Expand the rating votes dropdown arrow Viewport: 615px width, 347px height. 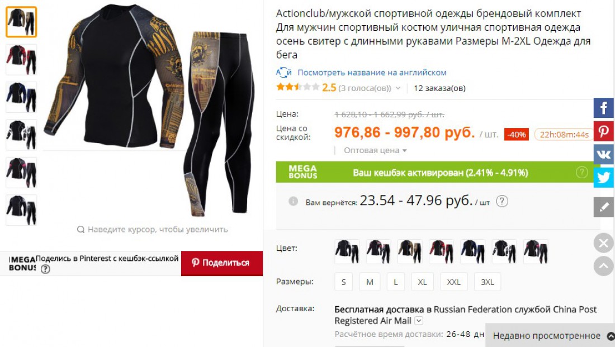tap(398, 88)
